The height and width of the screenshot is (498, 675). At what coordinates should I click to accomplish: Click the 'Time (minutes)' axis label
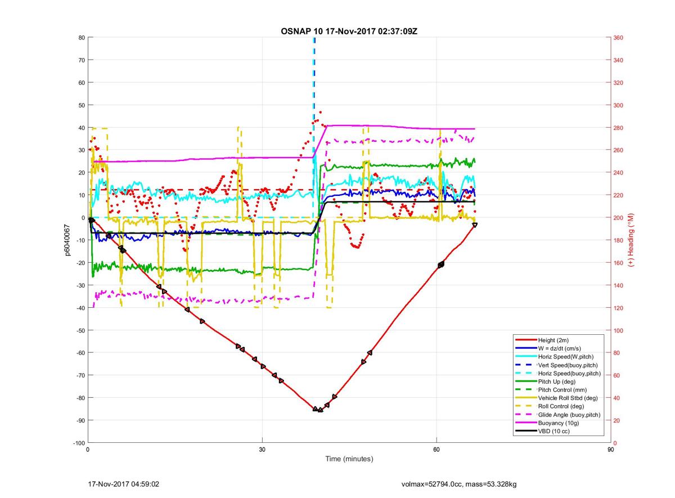tap(349, 459)
